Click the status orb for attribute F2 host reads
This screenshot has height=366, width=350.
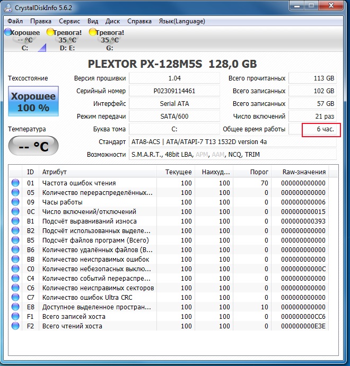point(16,326)
